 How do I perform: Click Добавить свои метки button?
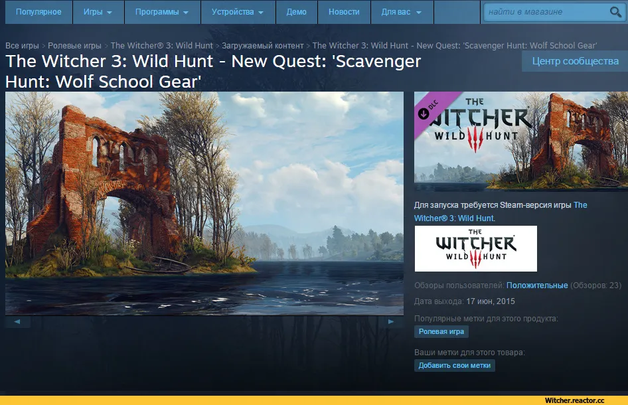pos(455,365)
